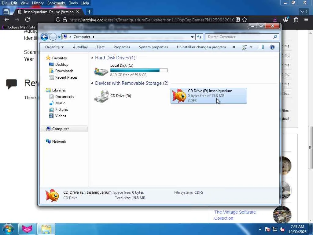
Task: Close the Insaniquarium! Deluxe browser tab
Action: (x=78, y=12)
